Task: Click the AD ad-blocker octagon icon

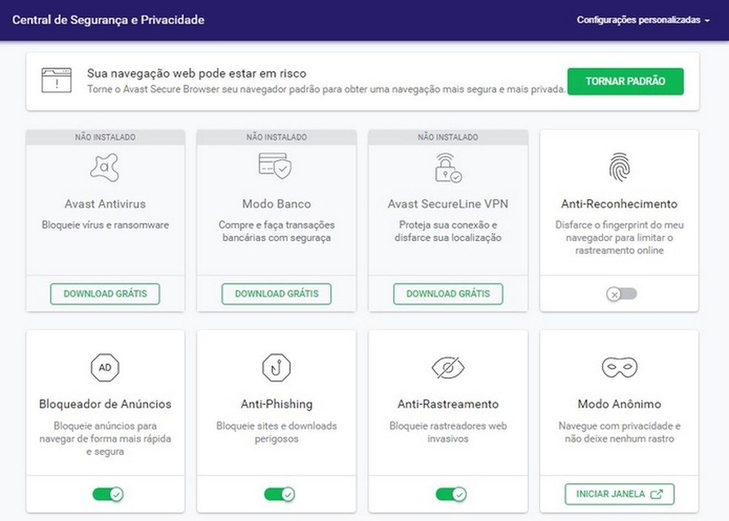Action: point(104,367)
